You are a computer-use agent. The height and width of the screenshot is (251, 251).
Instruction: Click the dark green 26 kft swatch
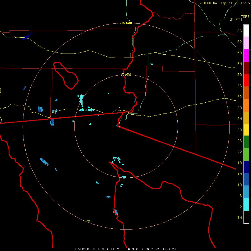[246, 142]
